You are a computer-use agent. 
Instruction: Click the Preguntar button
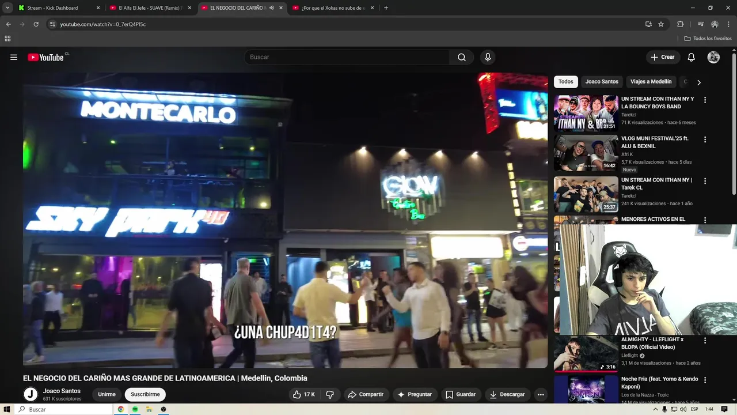point(415,394)
